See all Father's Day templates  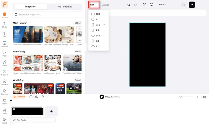[x=78, y=52]
